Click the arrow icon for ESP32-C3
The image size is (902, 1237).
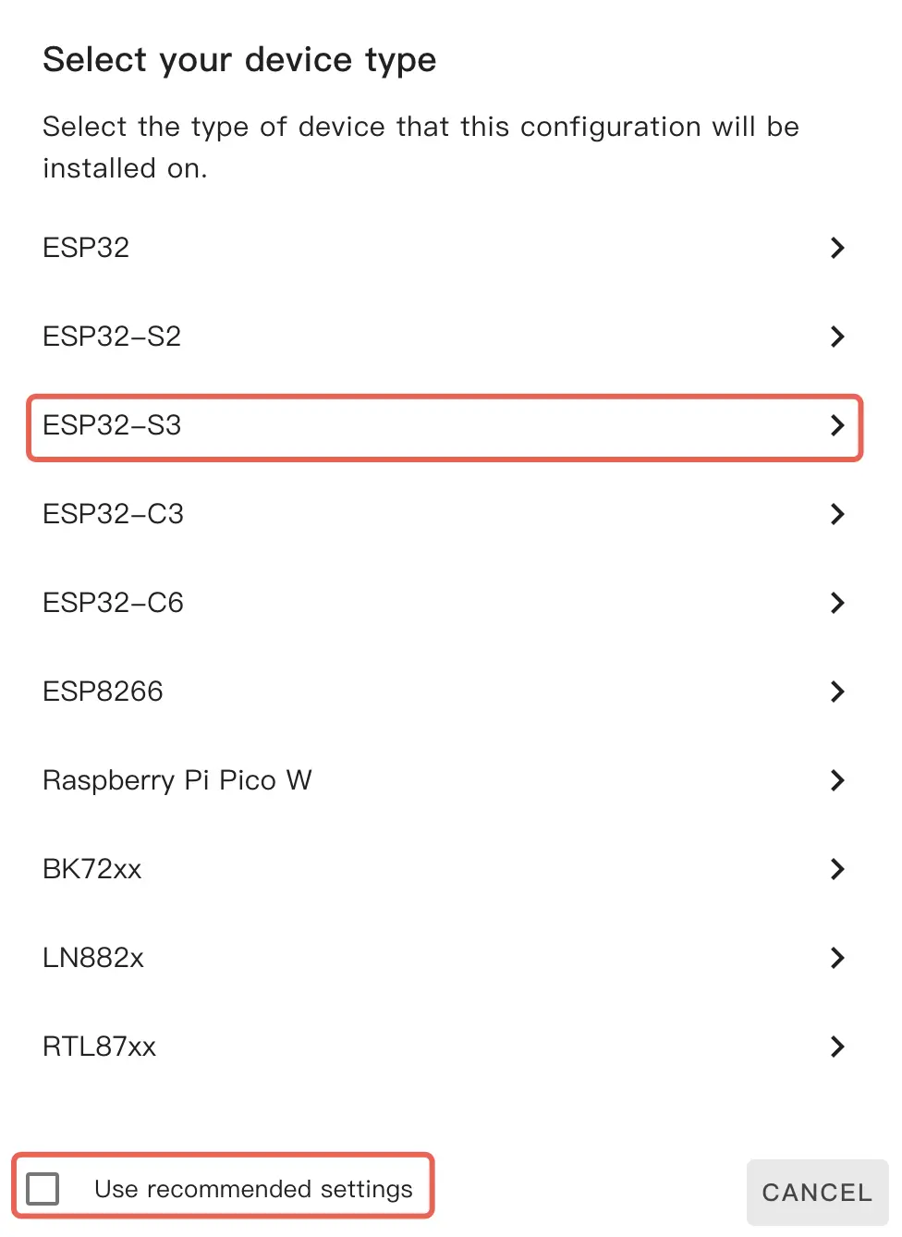(x=837, y=514)
